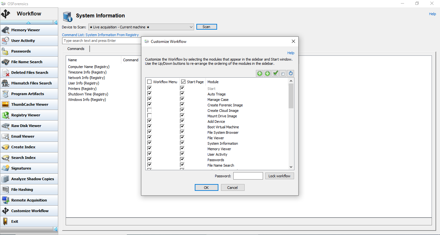Open Program Artifacts from the sidebar
The height and width of the screenshot is (235, 440).
[29, 94]
